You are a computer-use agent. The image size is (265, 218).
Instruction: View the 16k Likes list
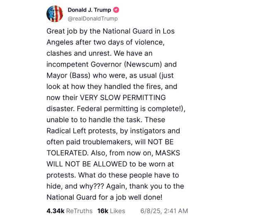click(x=111, y=211)
